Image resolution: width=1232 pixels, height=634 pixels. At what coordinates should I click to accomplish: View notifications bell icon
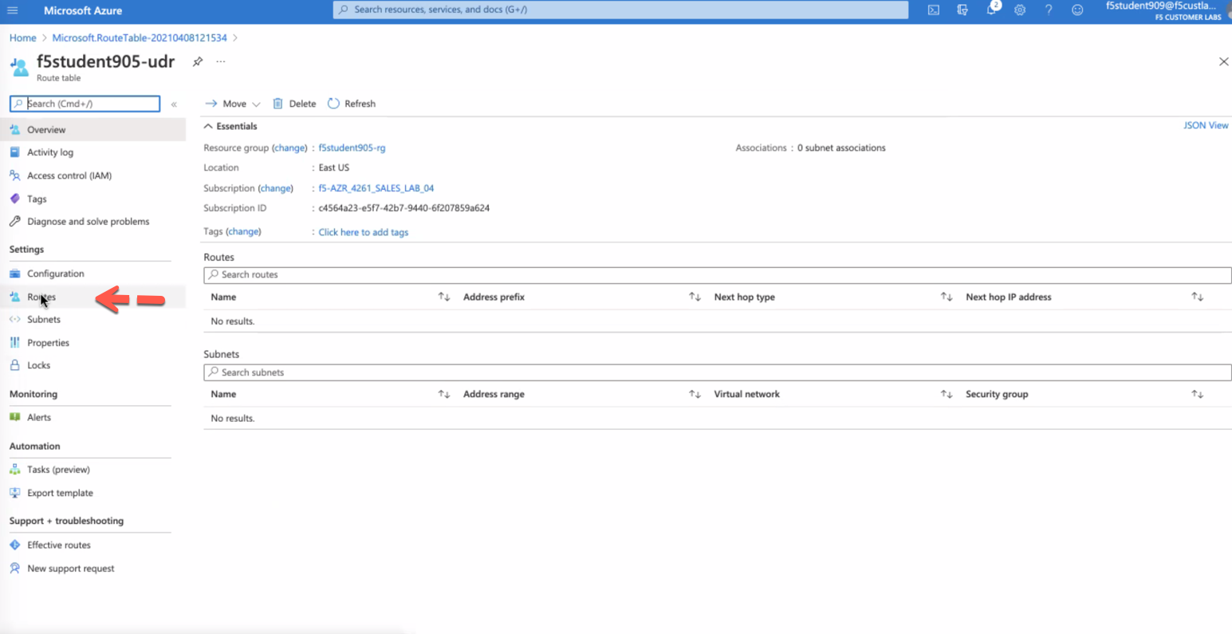click(991, 10)
